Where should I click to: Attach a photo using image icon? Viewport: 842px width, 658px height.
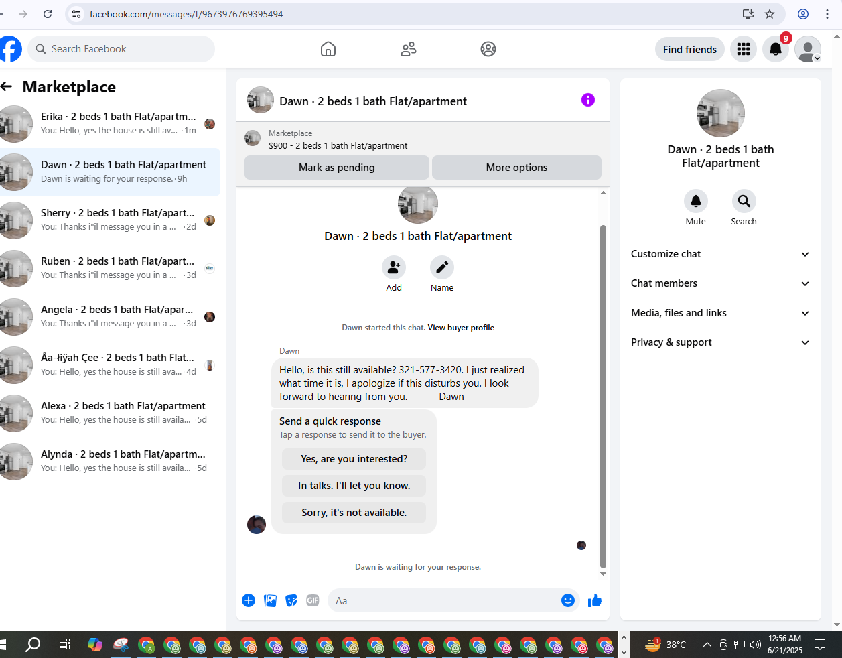coord(271,600)
